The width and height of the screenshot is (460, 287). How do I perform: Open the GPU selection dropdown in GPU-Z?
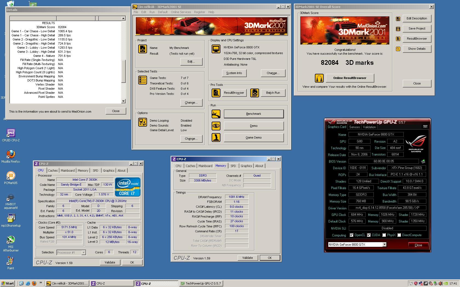384,245
